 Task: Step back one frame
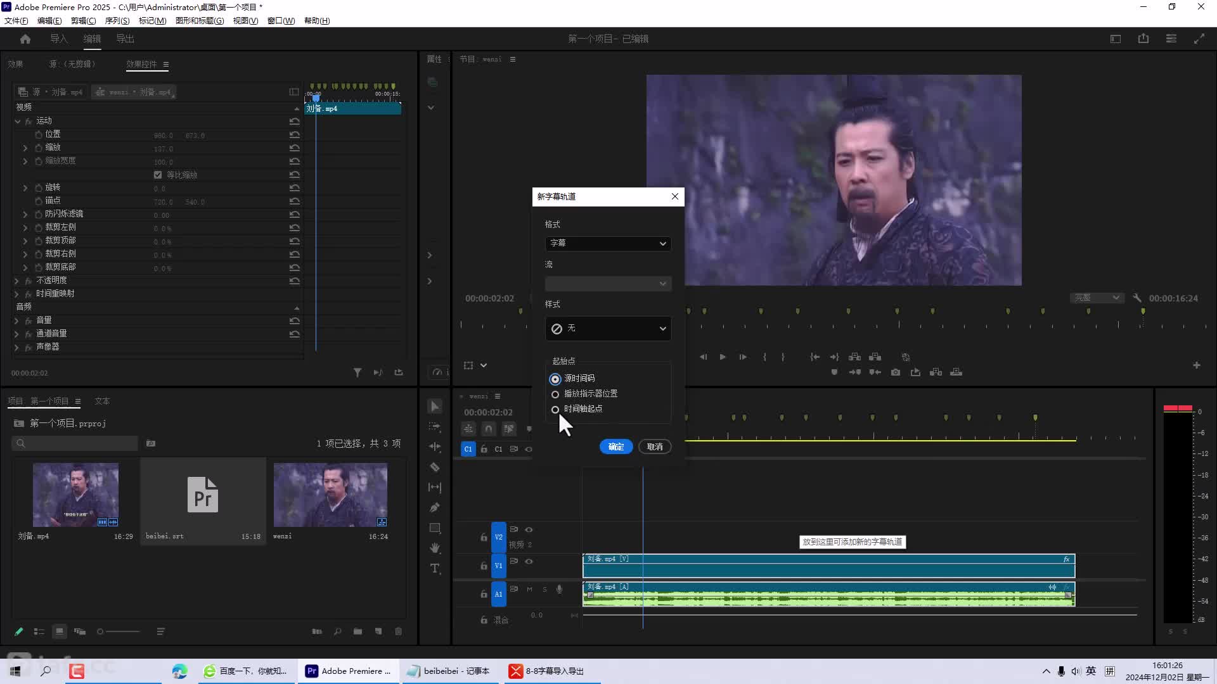coord(703,357)
